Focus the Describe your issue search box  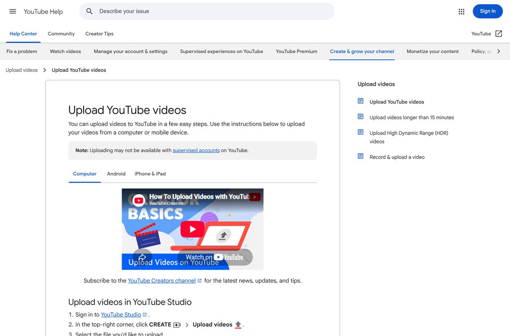pos(207,11)
